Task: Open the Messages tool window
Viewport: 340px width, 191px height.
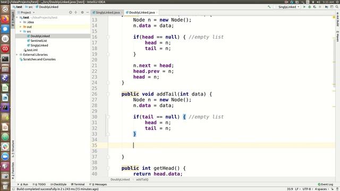Action: click(98, 184)
